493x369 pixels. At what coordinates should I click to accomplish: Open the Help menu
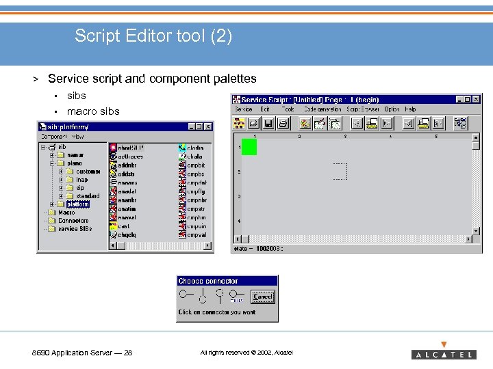[x=410, y=109]
